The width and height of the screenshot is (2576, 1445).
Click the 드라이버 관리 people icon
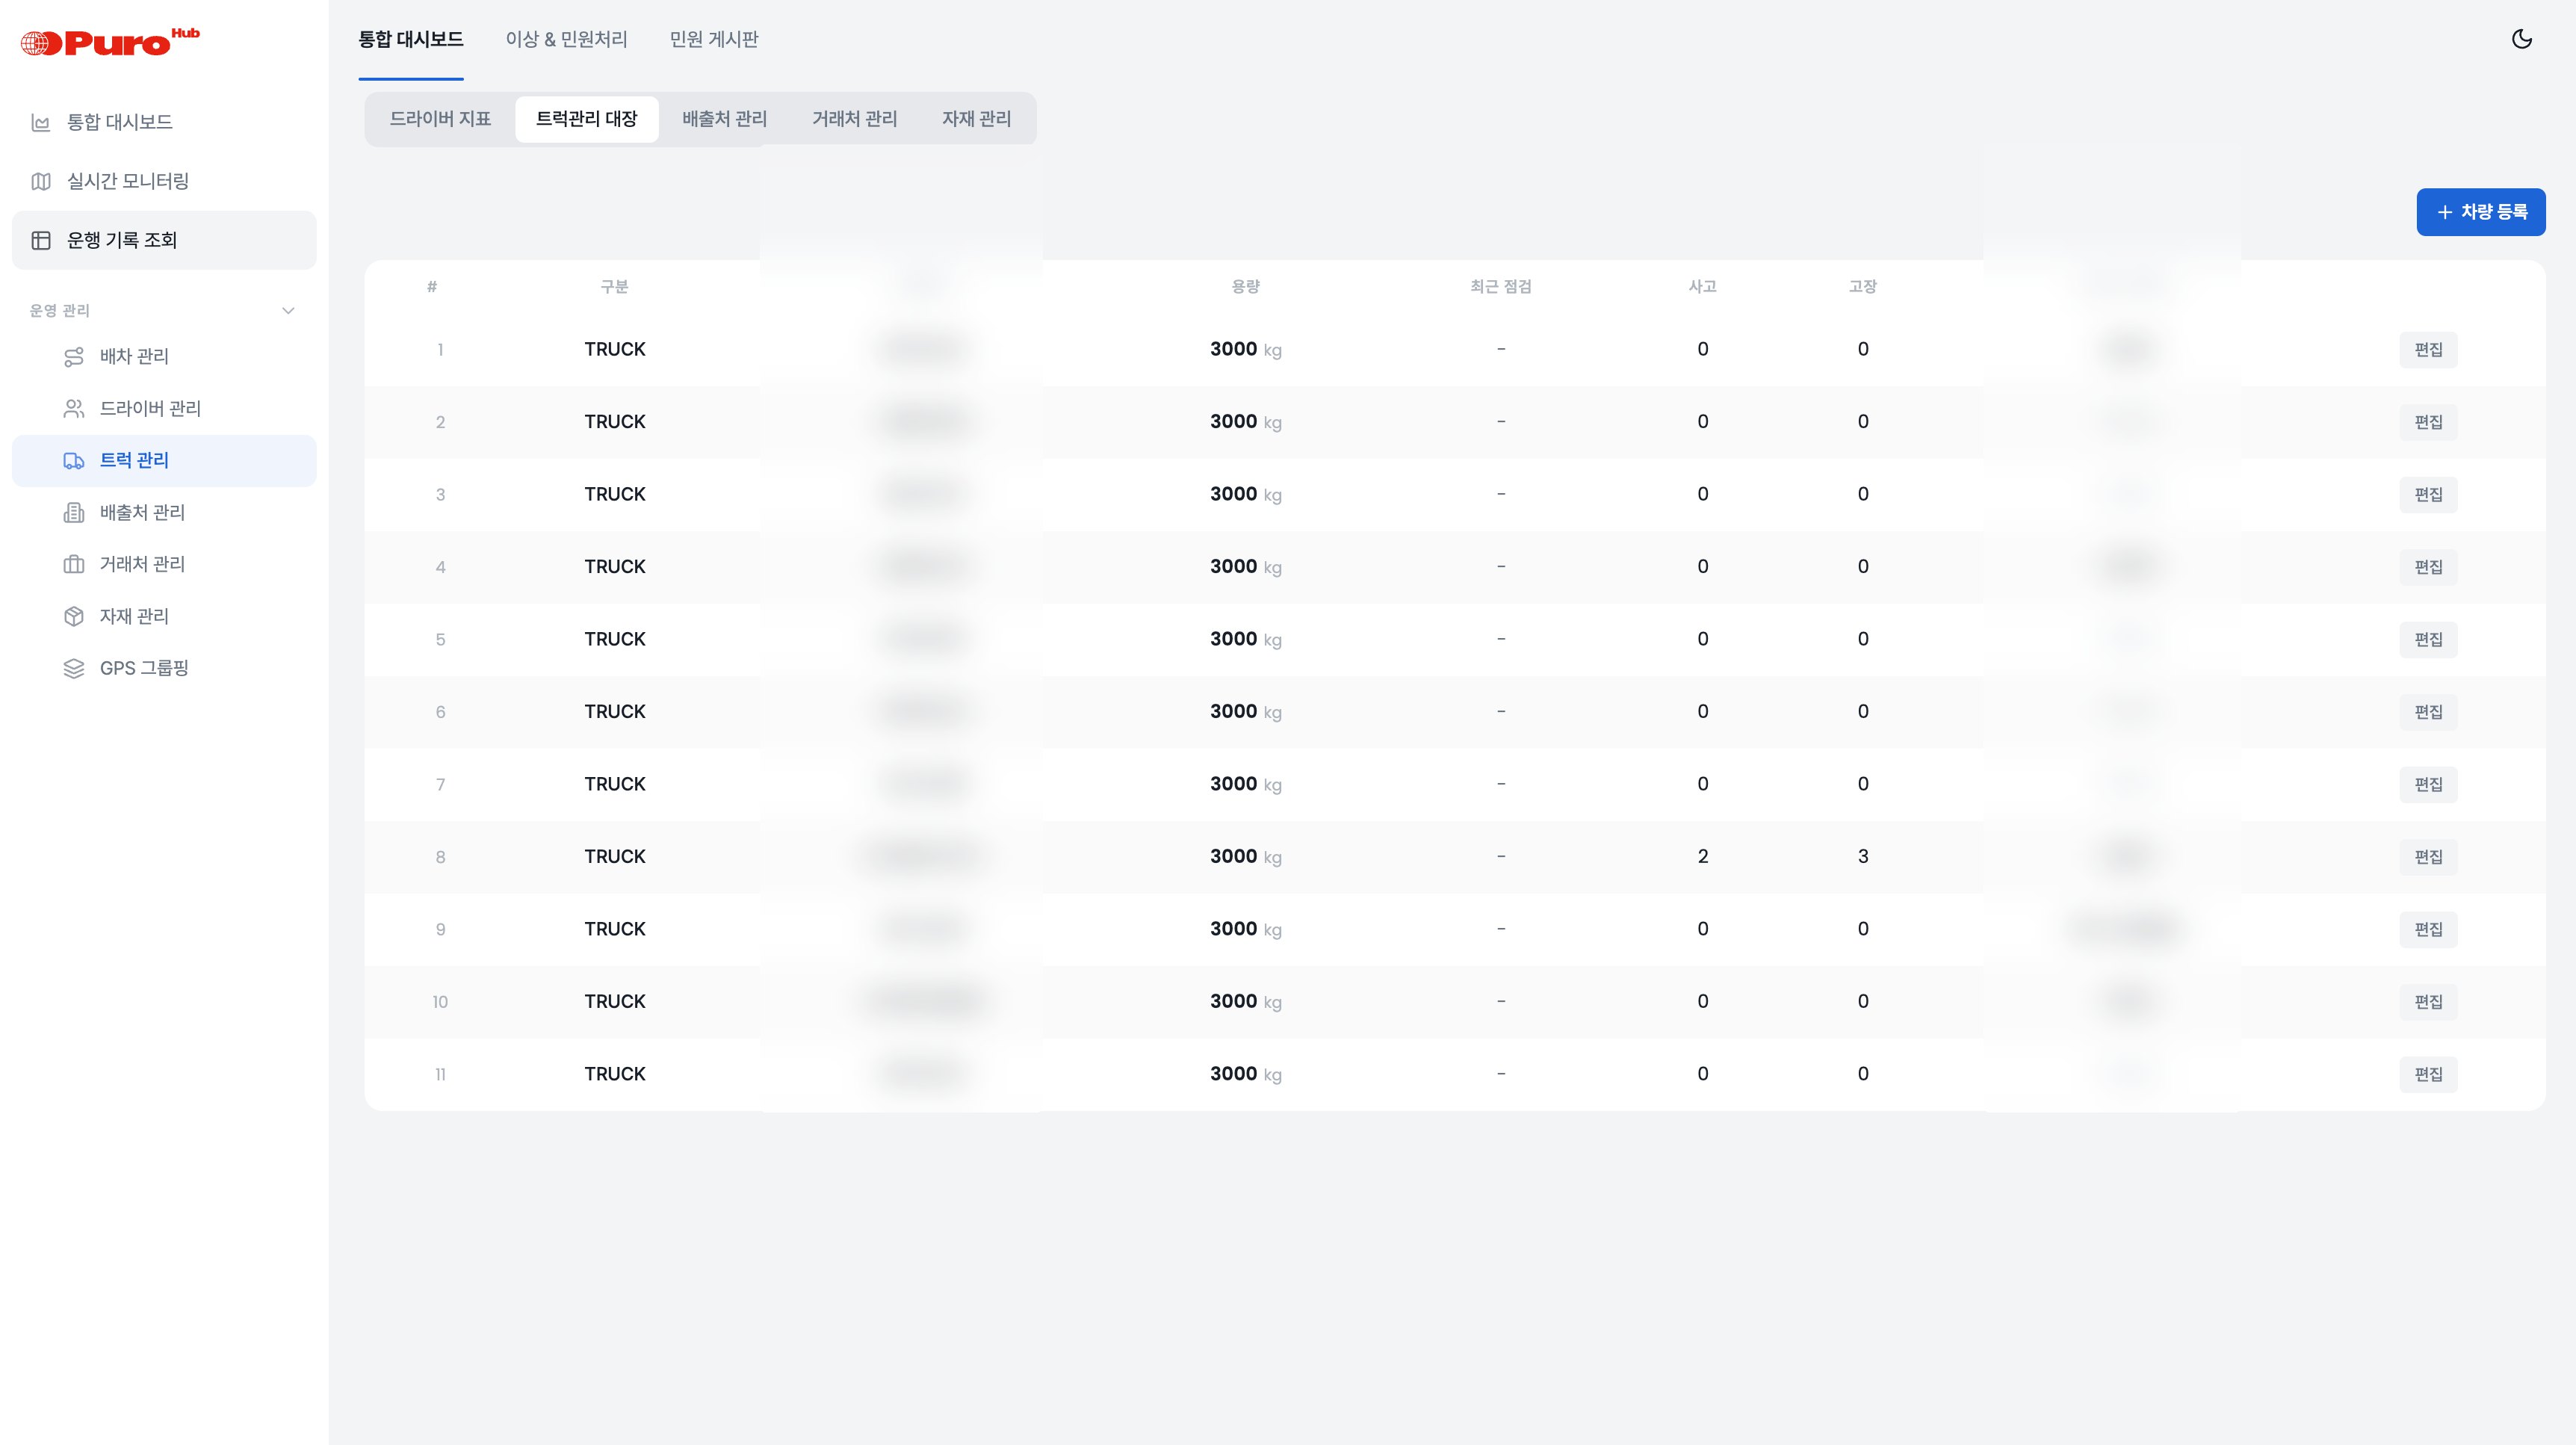(74, 409)
